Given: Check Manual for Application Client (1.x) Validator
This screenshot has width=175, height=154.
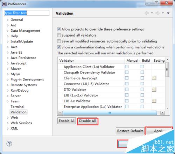Looking at the screenshot, I should (127, 67).
